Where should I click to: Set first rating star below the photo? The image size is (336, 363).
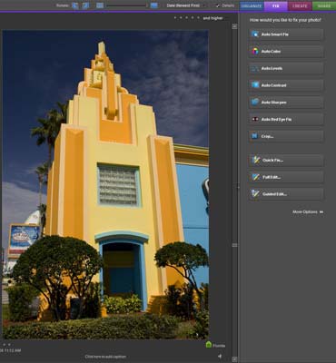[x=4, y=345]
